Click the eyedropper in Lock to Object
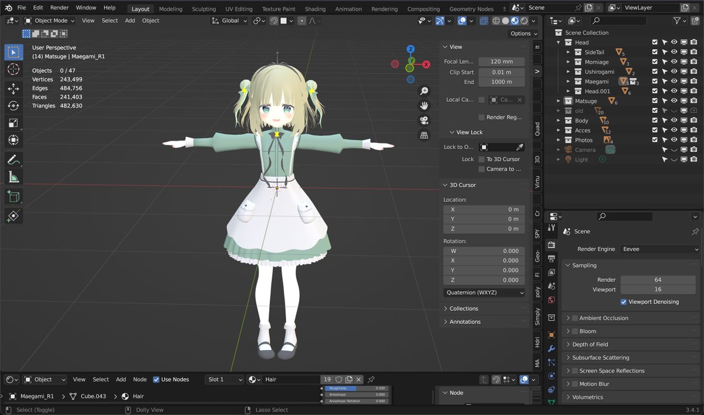Screen dimensions: 704x415 519,147
